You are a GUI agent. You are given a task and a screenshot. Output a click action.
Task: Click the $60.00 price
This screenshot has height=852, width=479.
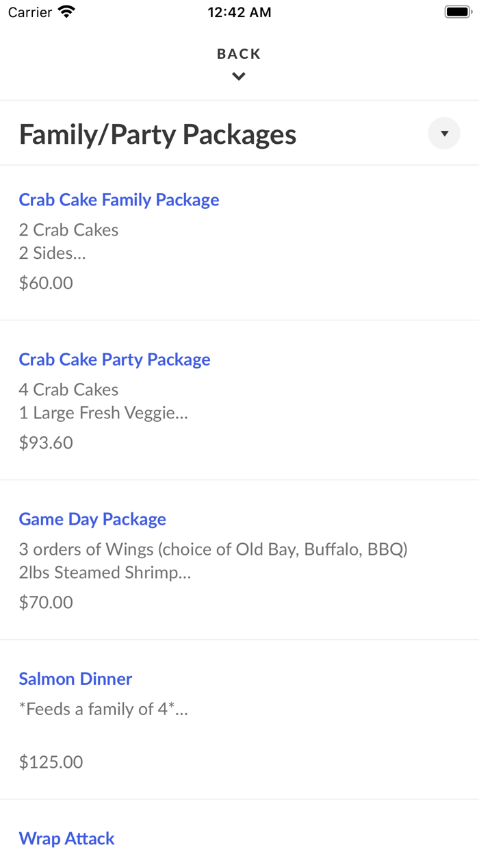pos(46,283)
